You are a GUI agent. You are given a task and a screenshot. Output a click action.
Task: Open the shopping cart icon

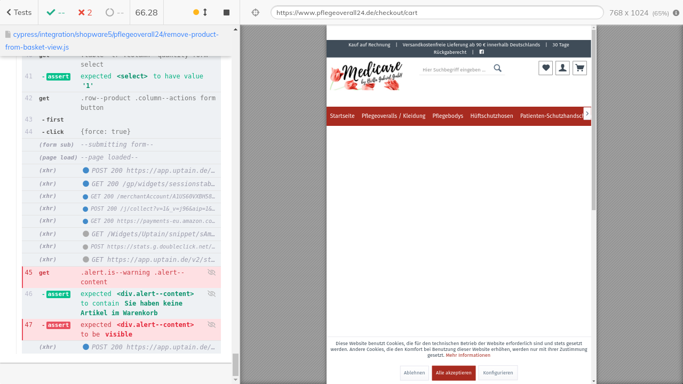(579, 68)
